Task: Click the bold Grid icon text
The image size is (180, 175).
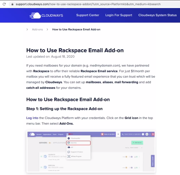Action: pyautogui.click(x=132, y=118)
